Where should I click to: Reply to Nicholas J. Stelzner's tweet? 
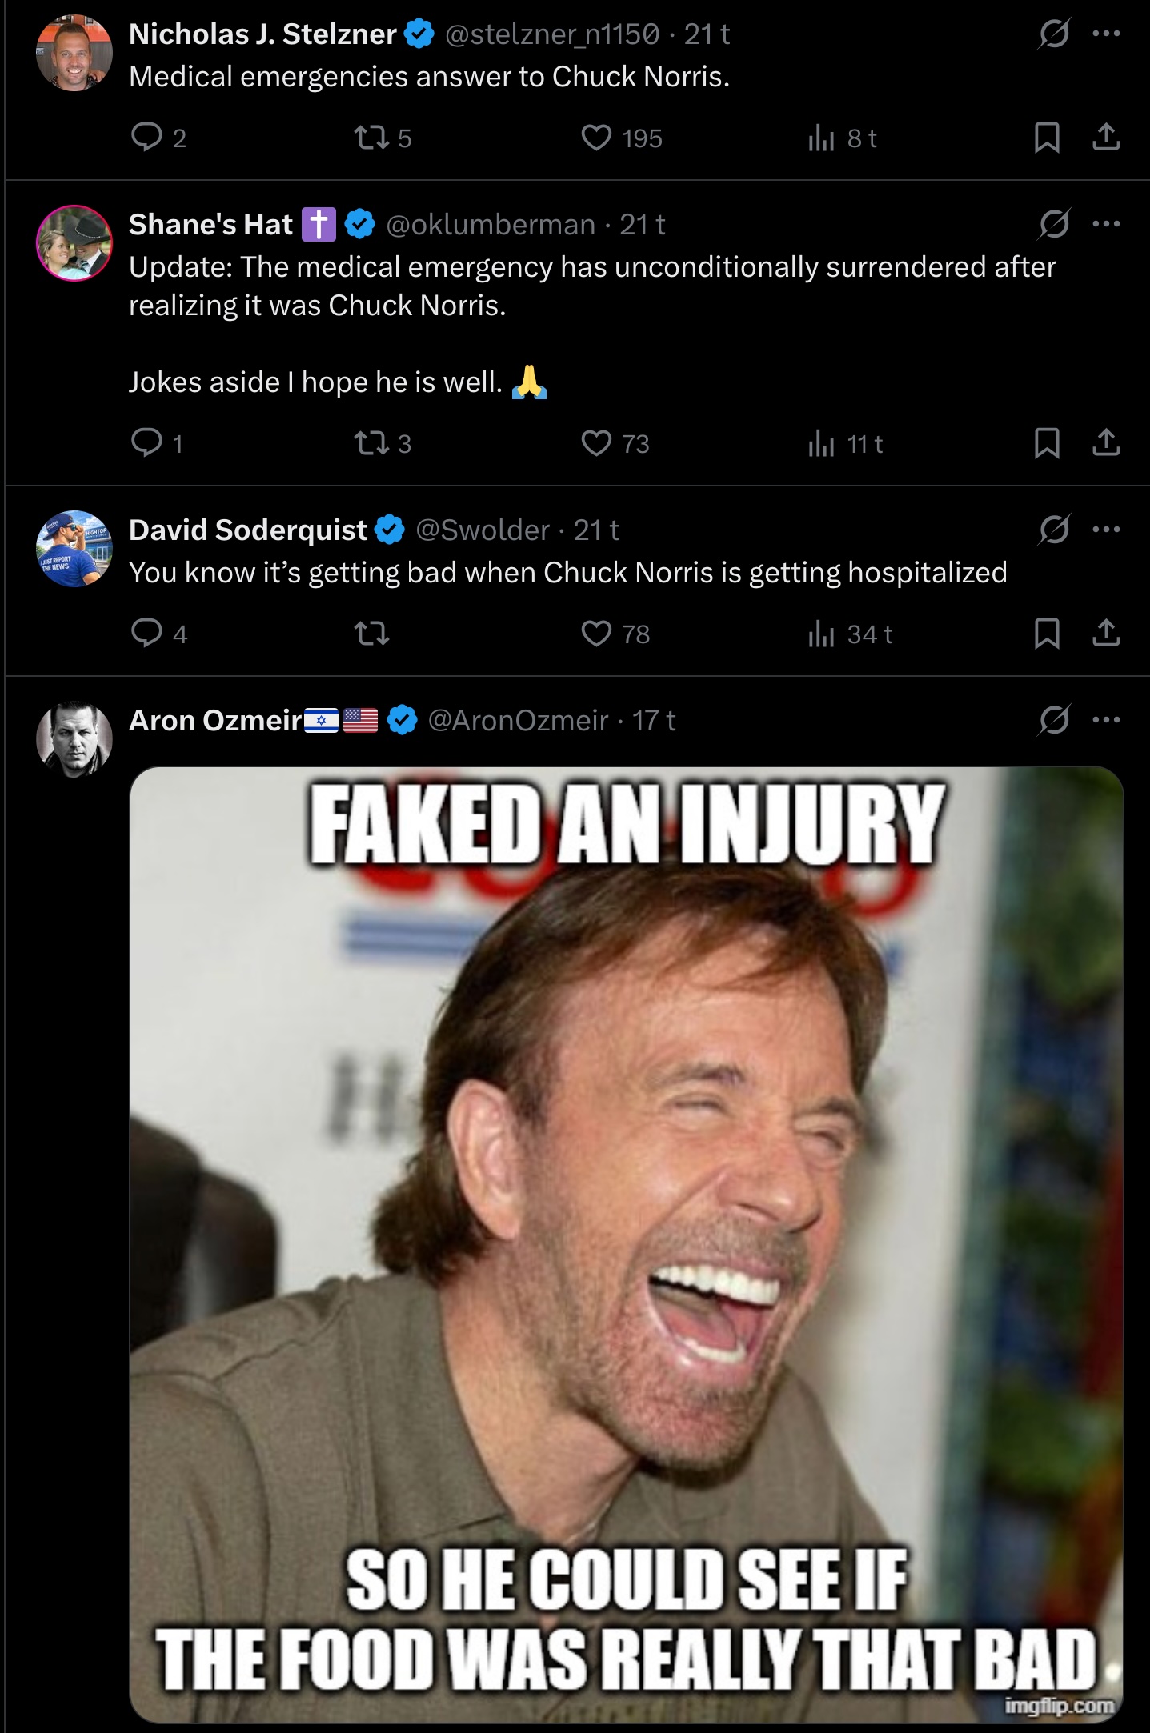click(147, 138)
